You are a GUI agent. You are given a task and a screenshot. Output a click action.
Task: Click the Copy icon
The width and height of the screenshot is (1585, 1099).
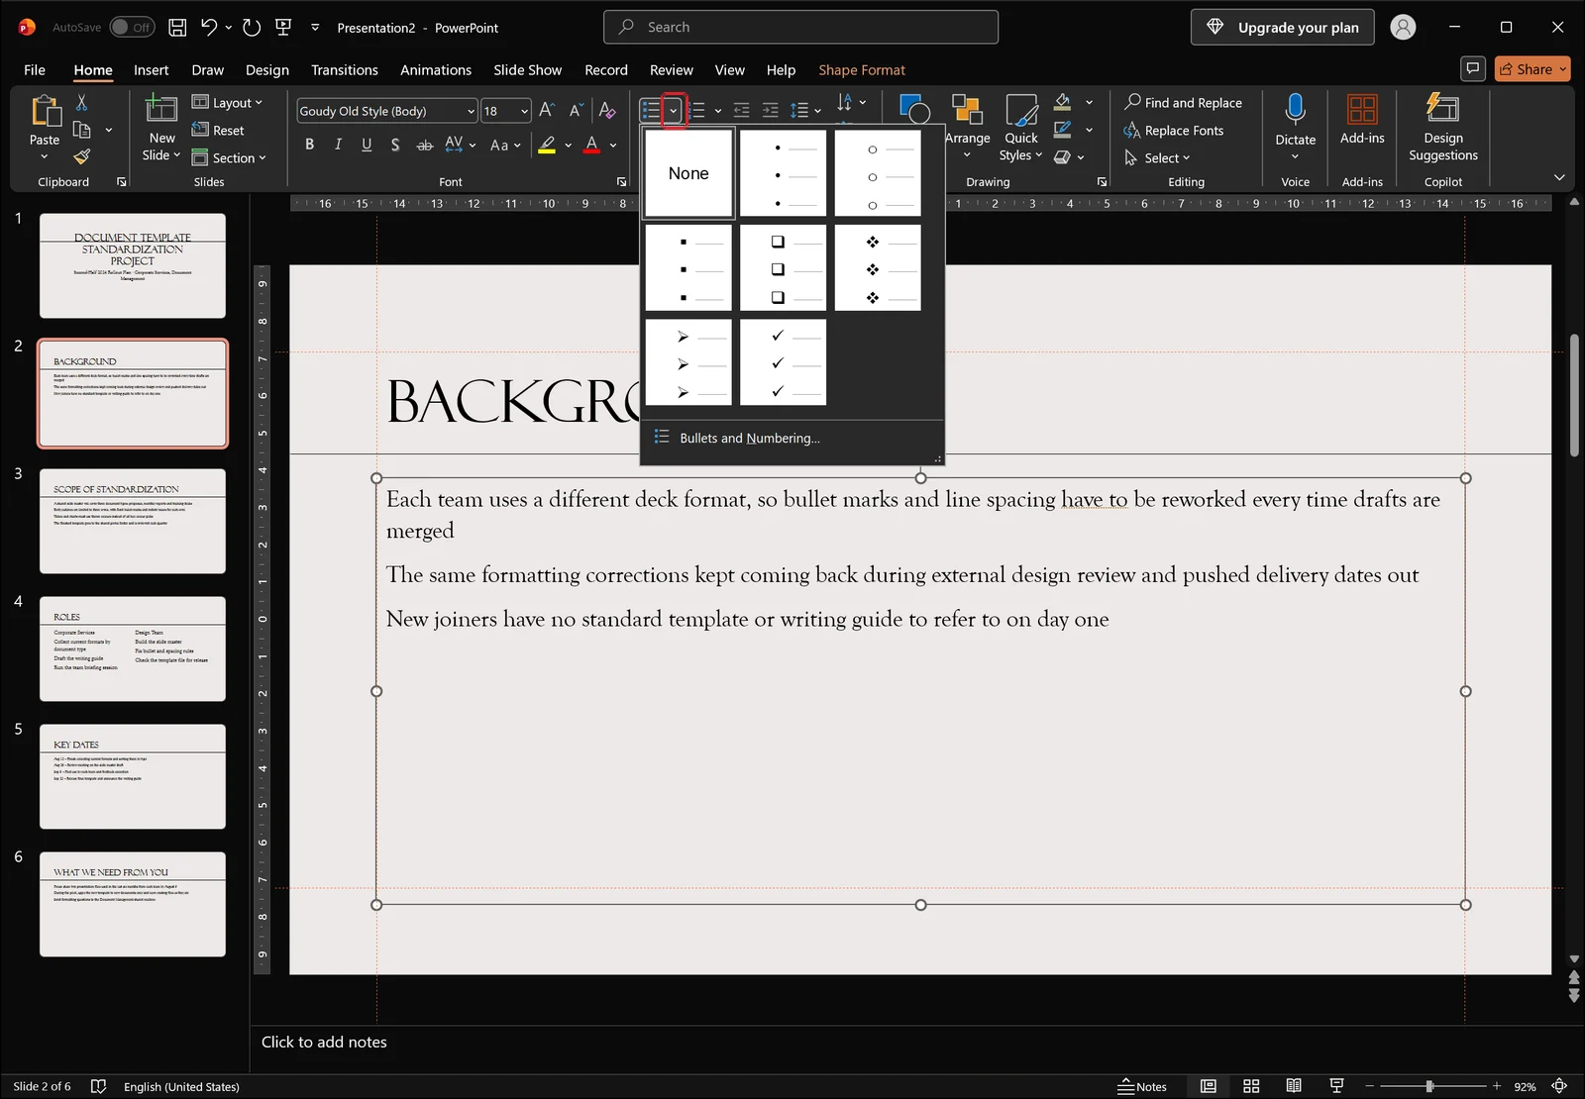[82, 130]
